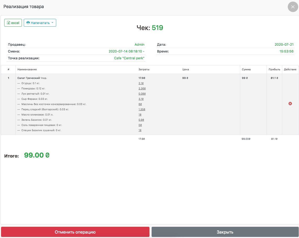This screenshot has width=299, height=238.
Task: Click the red delete icon in Действие column
Action: tap(290, 104)
